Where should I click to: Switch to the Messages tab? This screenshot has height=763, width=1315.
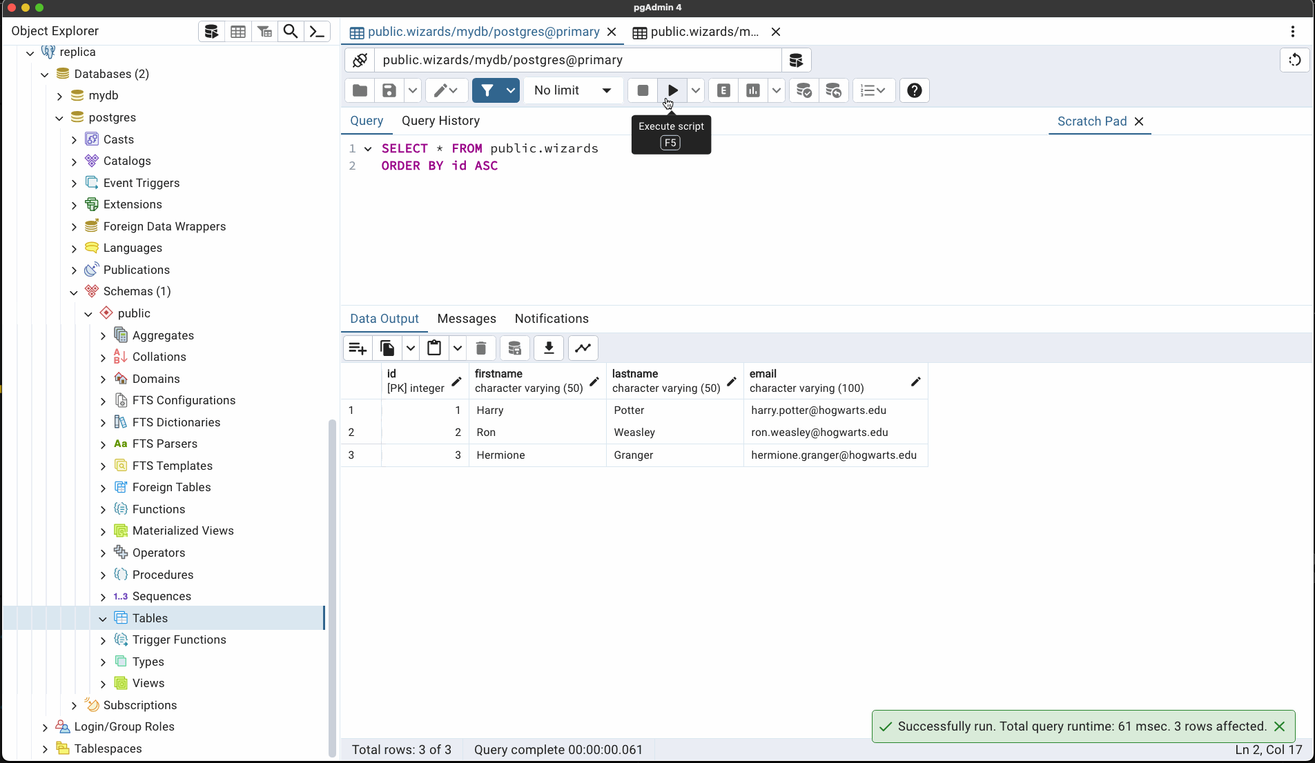(467, 319)
